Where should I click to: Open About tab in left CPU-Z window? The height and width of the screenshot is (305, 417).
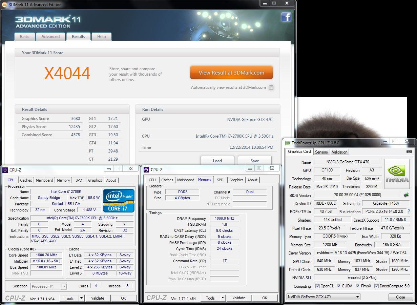[x=111, y=180]
